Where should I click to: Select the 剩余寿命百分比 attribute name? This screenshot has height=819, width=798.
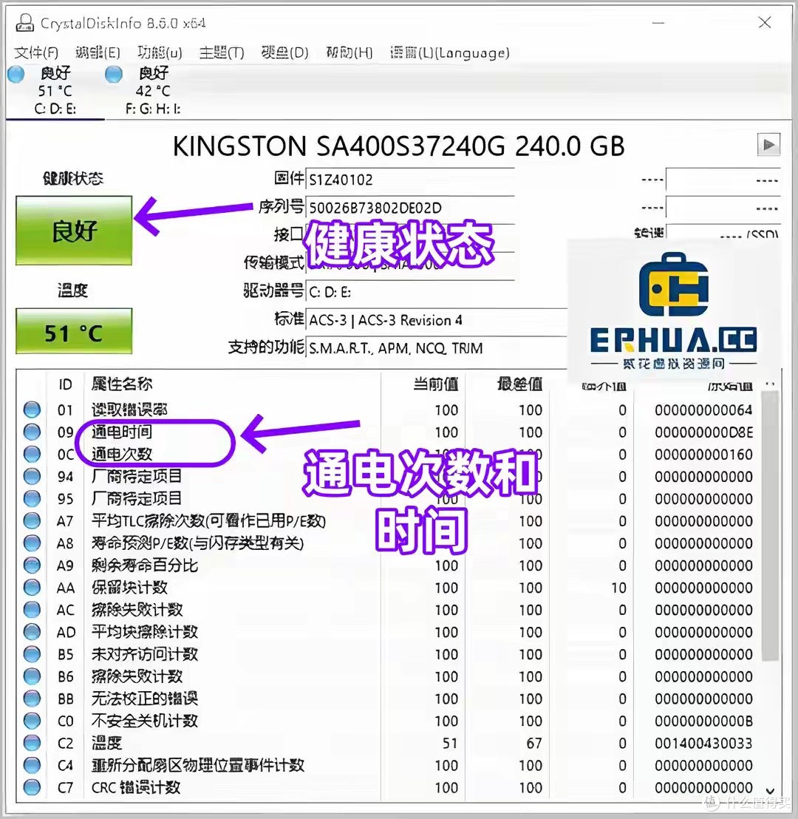pyautogui.click(x=145, y=565)
